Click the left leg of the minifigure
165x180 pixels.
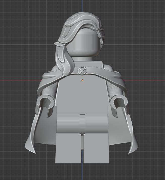tap(68, 148)
